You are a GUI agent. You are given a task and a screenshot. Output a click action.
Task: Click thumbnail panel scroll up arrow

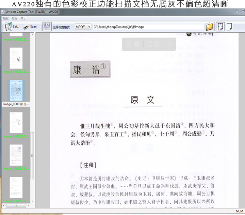click(x=32, y=35)
